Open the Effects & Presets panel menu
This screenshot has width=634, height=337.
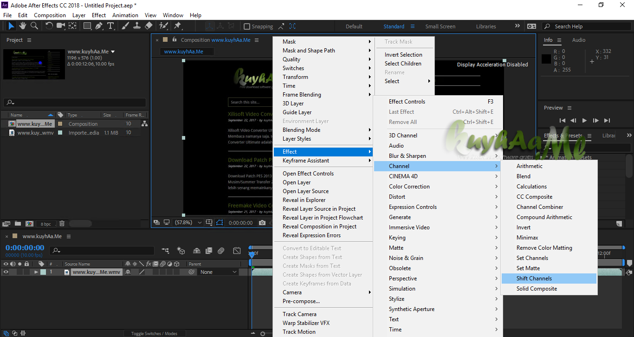(589, 136)
